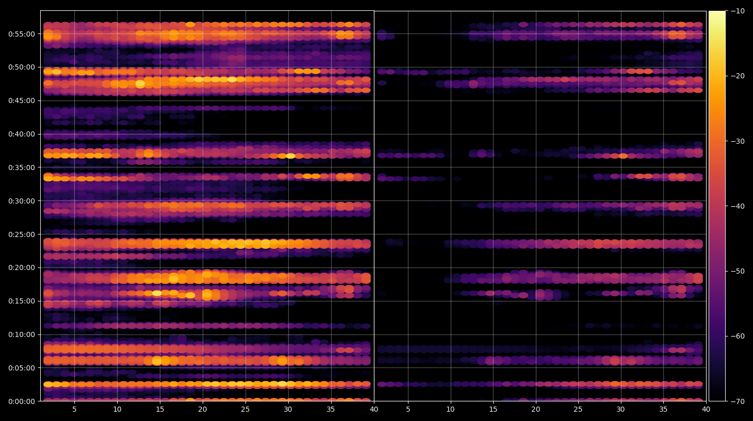The image size is (753, 421).
Task: Click the 40 label beside the colorbar
Action: [x=706, y=410]
